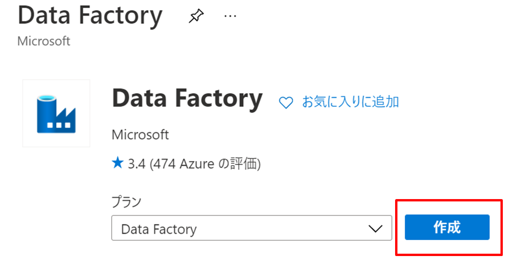Click the お気に入りに追加 link text

(350, 102)
